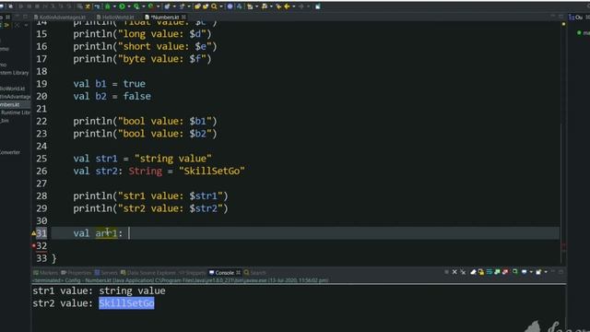Open the Markers view tab
Image resolution: width=590 pixels, height=332 pixels.
click(x=45, y=273)
